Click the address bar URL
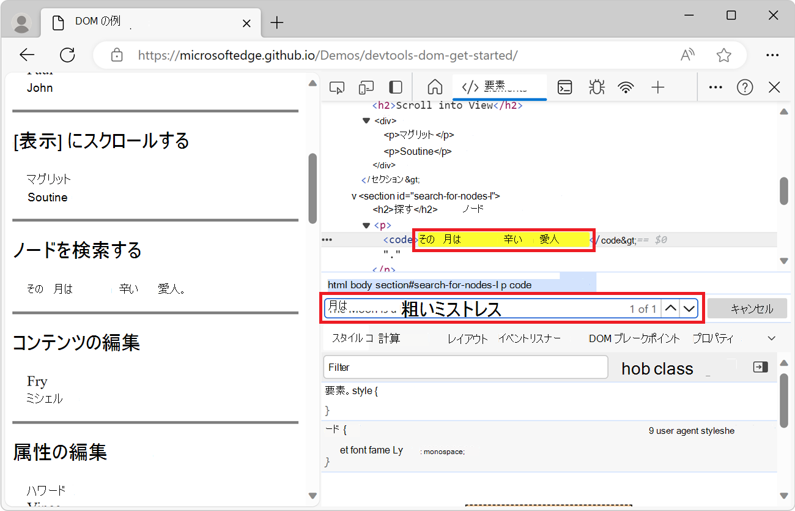The image size is (795, 511). tap(328, 55)
